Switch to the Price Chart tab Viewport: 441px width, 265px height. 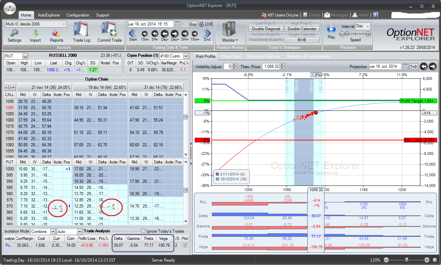coord(231,56)
